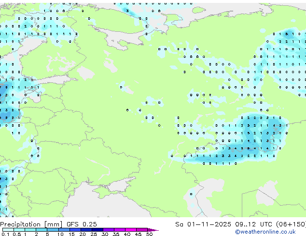
Task: Pick the 1–2 mm legend swatch
Action: pyautogui.click(x=30, y=230)
